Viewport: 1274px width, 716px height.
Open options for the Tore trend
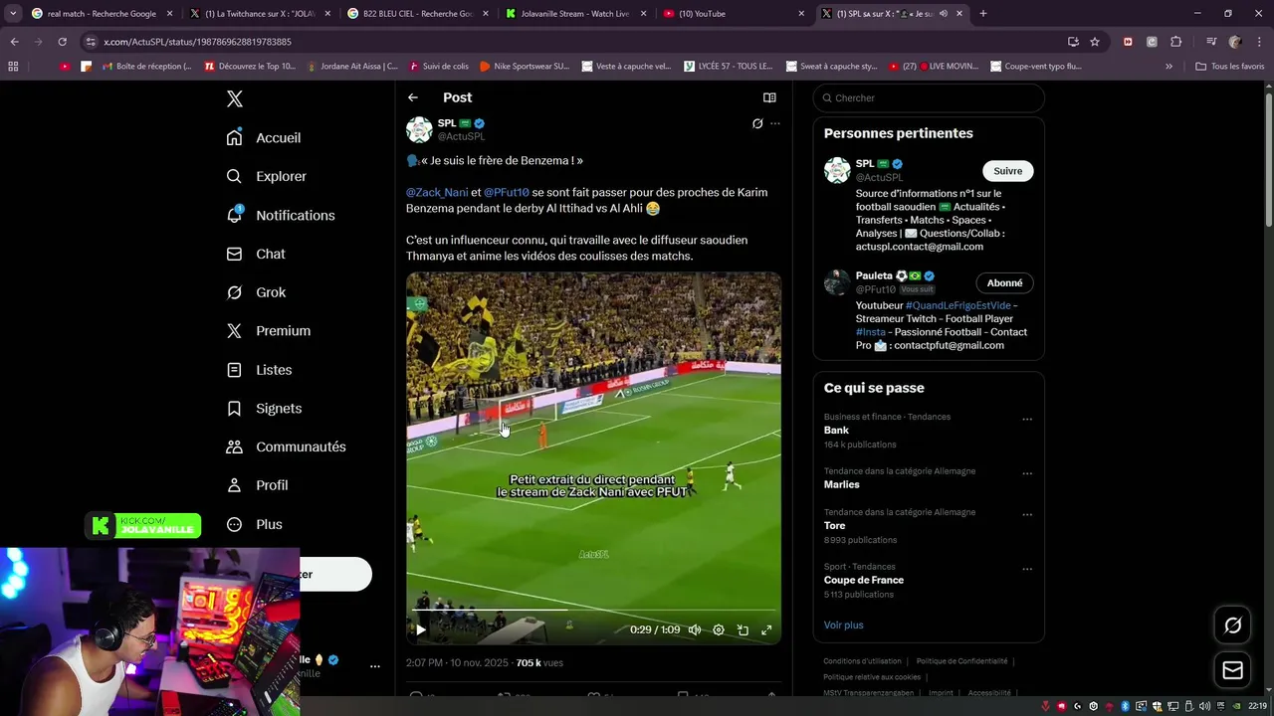(x=1027, y=514)
